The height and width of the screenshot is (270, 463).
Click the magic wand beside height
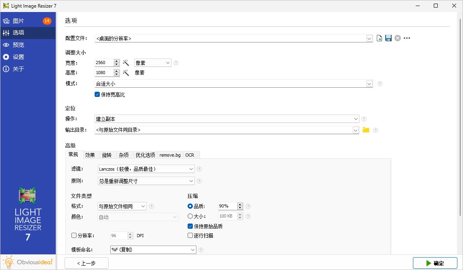(x=126, y=73)
